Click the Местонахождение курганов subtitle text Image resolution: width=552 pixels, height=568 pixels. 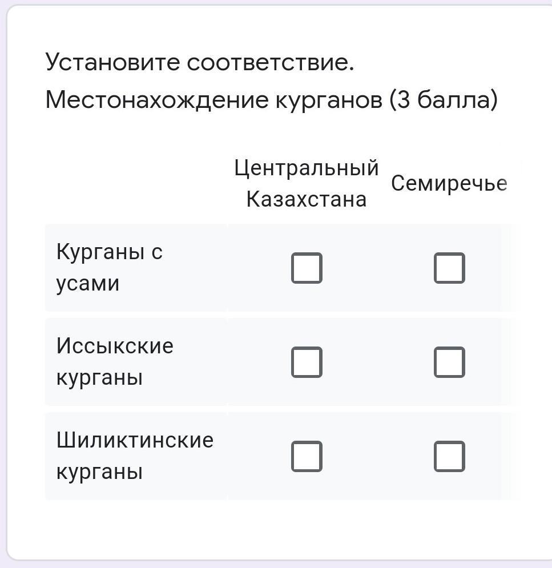(x=213, y=100)
